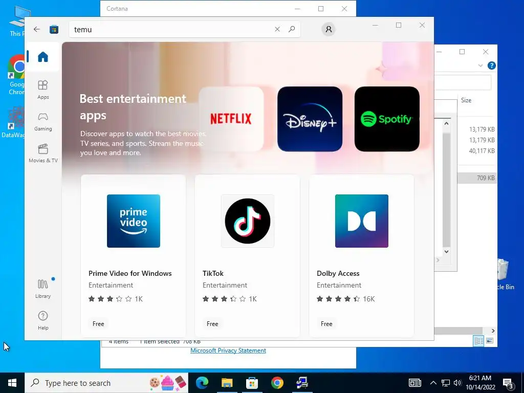Viewport: 524px width, 393px height.
Task: Open File Explorer from taskbar
Action: click(x=227, y=383)
